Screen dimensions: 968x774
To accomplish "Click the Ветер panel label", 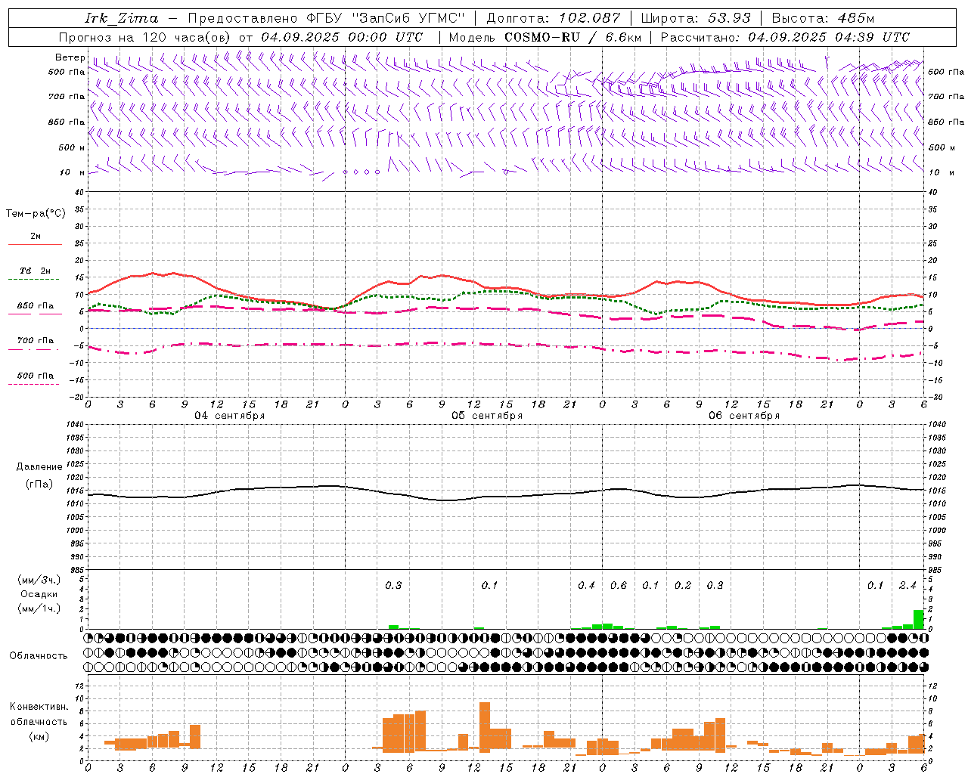I will click(70, 57).
